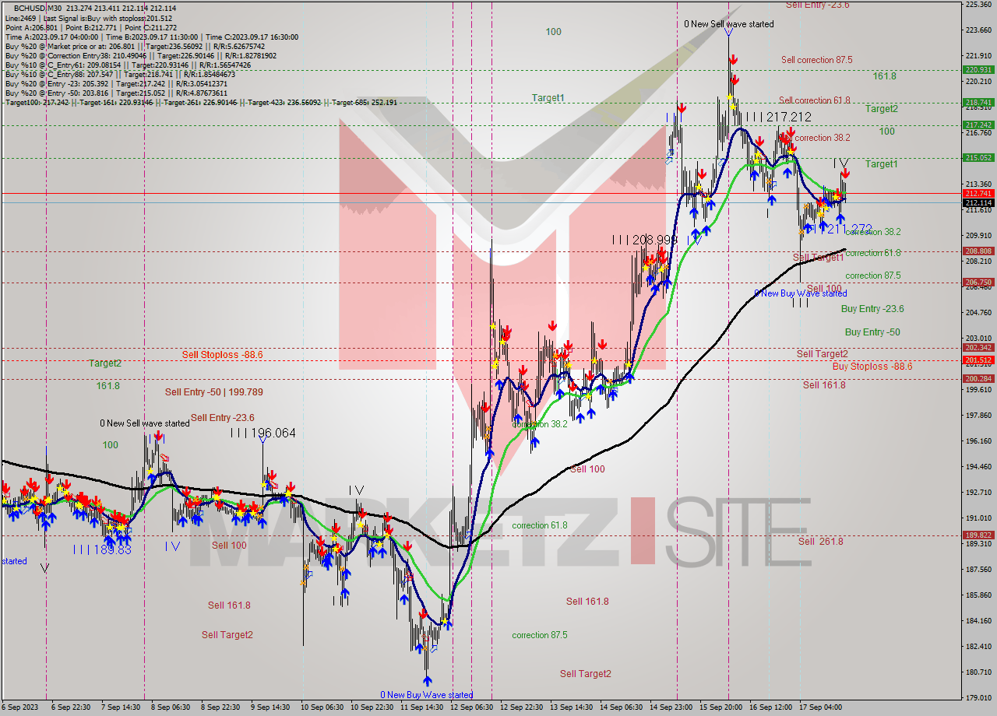Click the current price tag 212.114
997x716 pixels.
978,202
